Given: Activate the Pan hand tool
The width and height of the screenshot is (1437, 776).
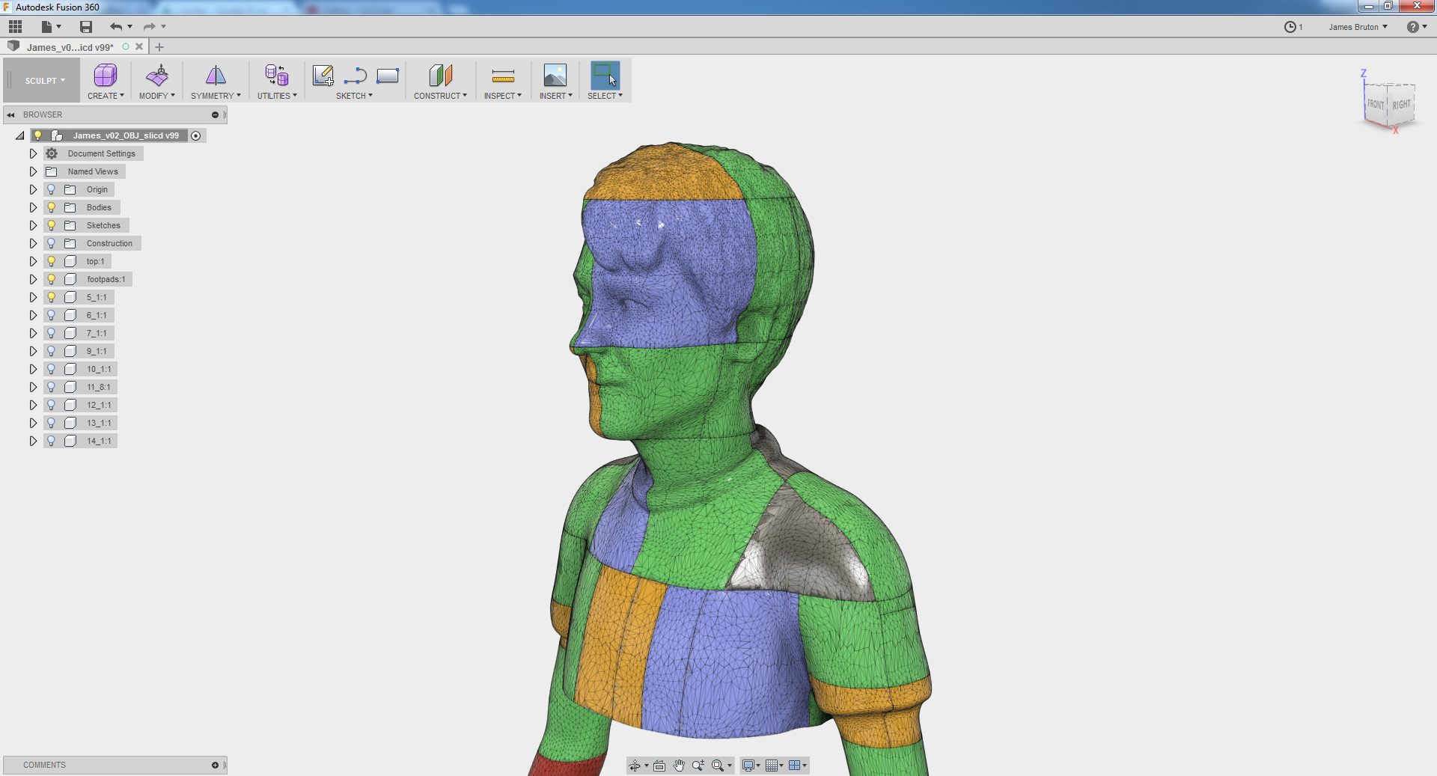Looking at the screenshot, I should (679, 766).
